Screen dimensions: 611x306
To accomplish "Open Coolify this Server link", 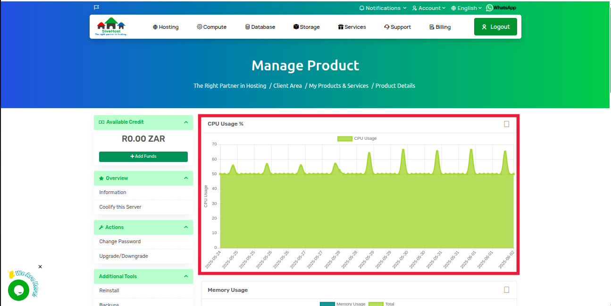I will point(120,207).
